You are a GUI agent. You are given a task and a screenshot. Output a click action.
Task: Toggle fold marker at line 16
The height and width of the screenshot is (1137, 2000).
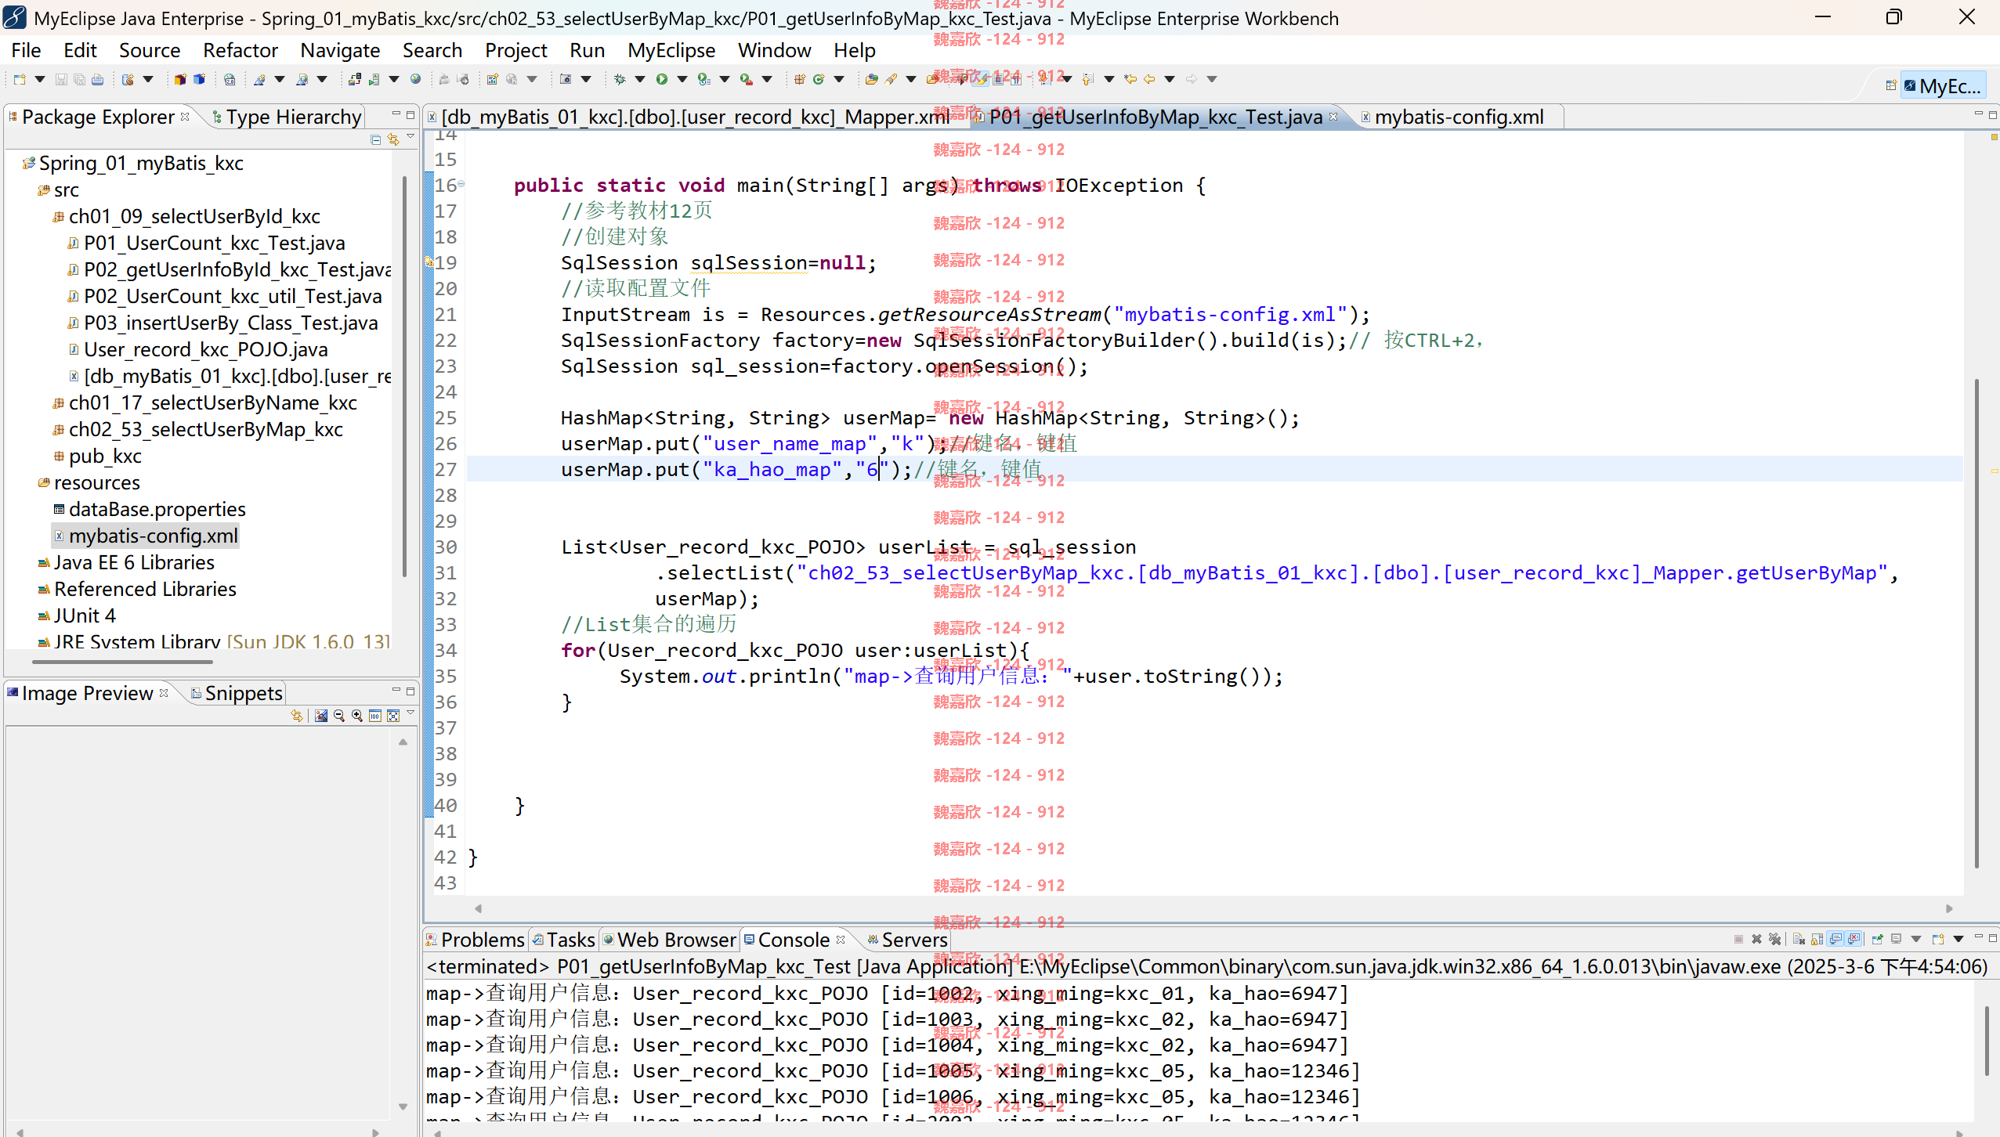(461, 185)
